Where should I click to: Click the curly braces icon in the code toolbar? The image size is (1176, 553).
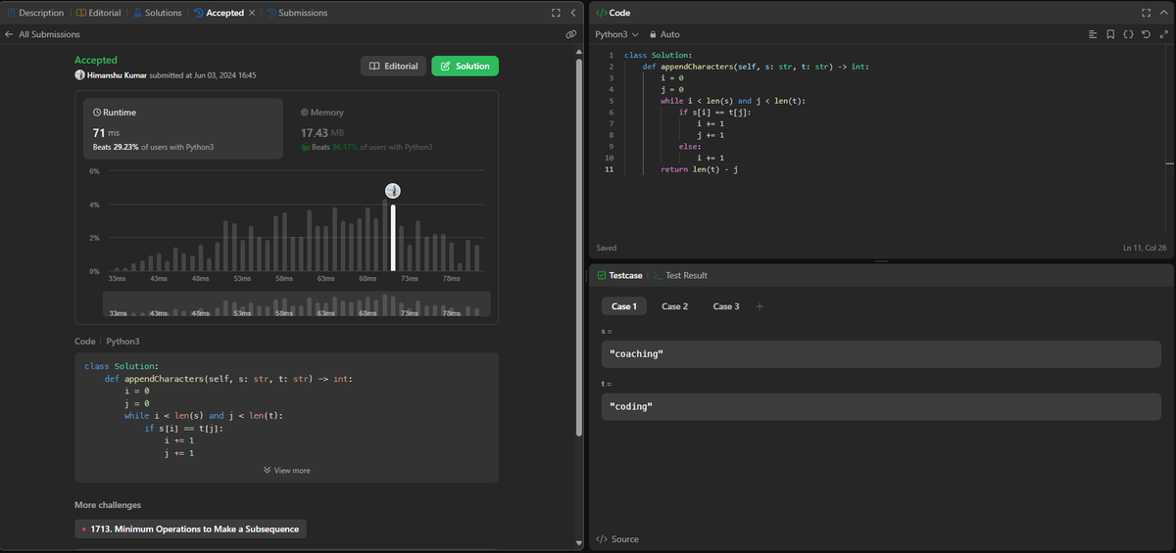click(1128, 34)
